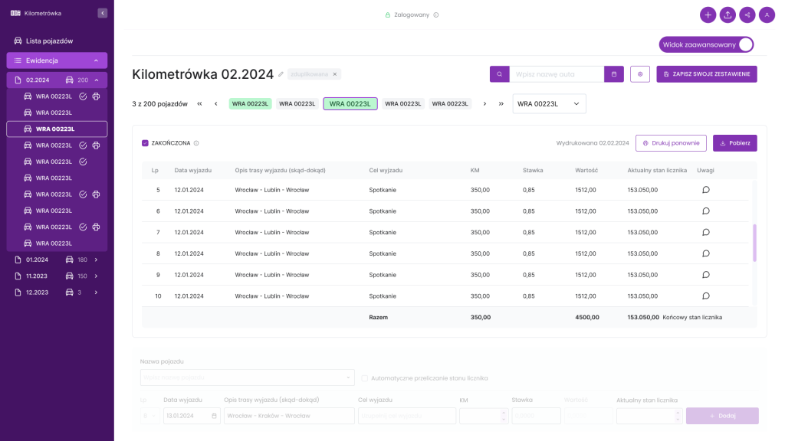Click the Pobierz download button
785x441 pixels.
pos(734,143)
